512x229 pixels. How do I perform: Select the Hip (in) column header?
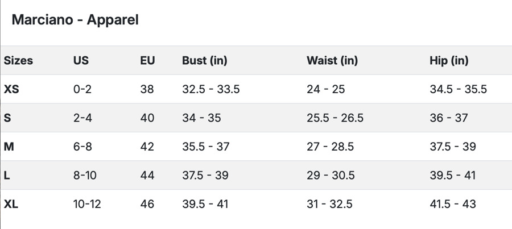(449, 60)
